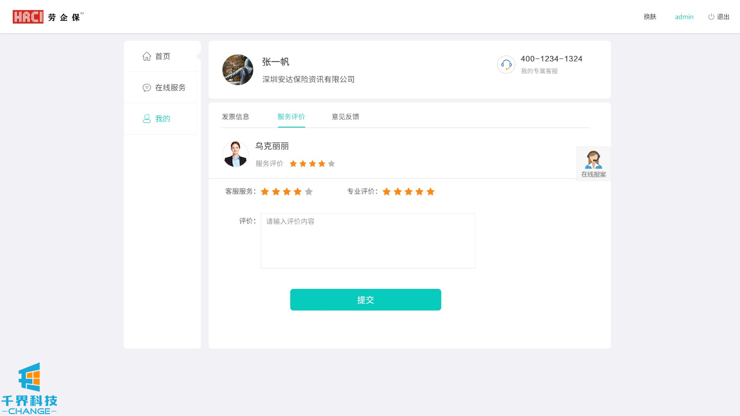
Task: Select the 服务评价 tab
Action: pyautogui.click(x=291, y=117)
